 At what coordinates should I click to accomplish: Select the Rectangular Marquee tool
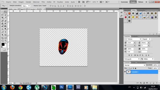(2, 12)
